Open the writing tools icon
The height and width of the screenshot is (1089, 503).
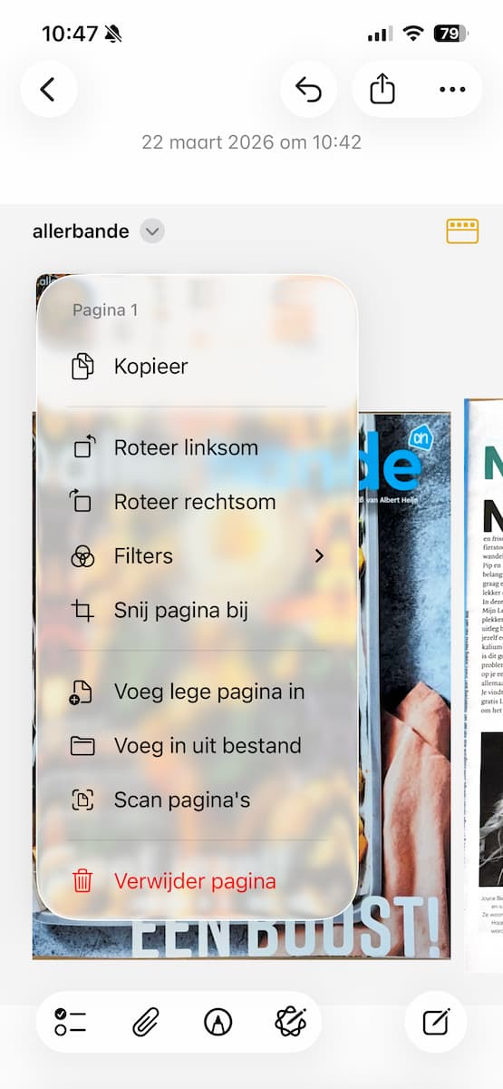click(291, 1022)
